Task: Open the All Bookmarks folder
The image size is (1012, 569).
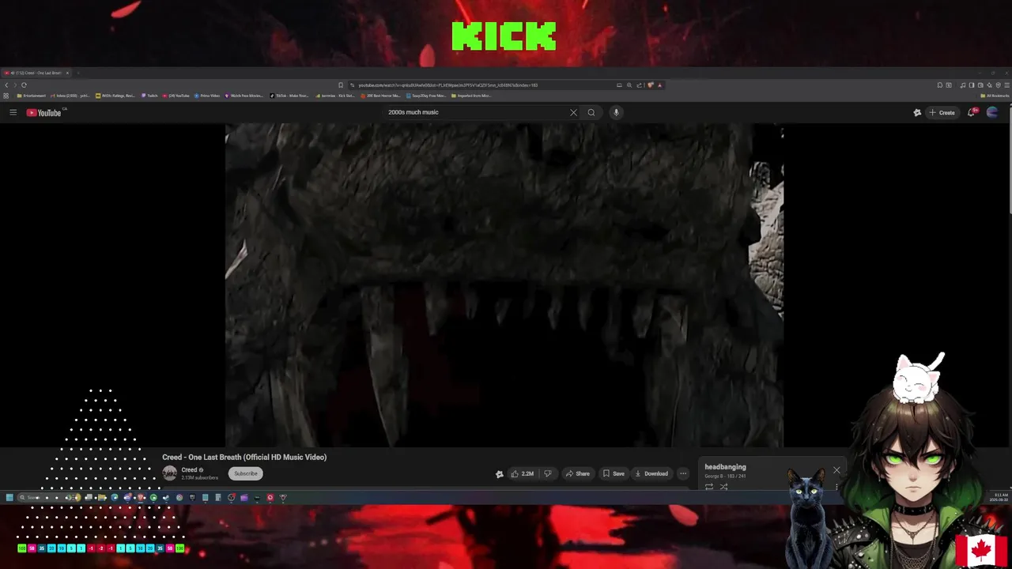Action: pos(995,96)
